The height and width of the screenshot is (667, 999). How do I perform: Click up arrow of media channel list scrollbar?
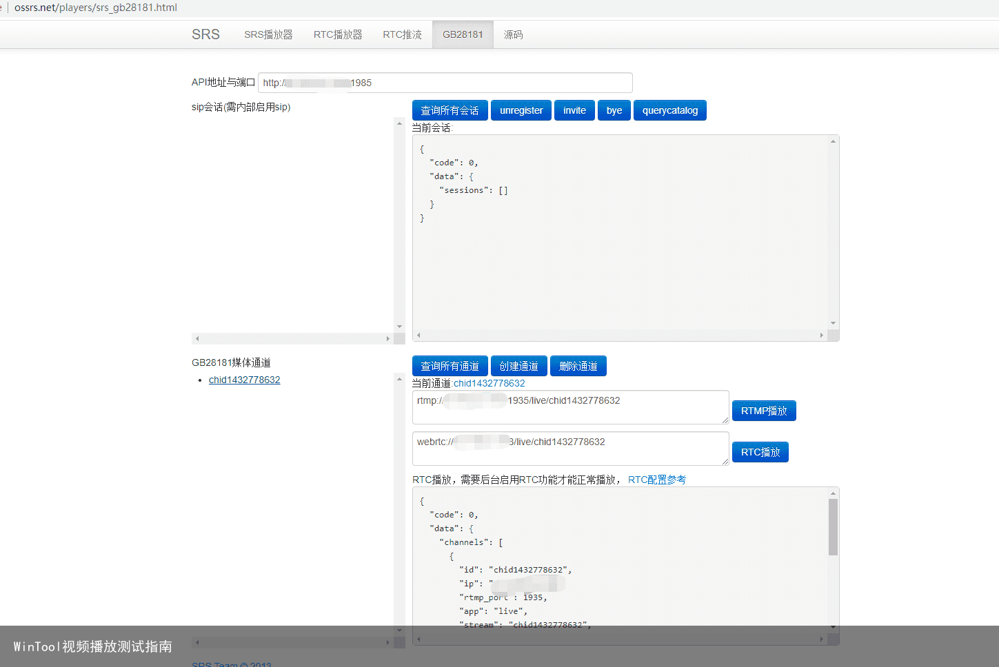tap(399, 379)
